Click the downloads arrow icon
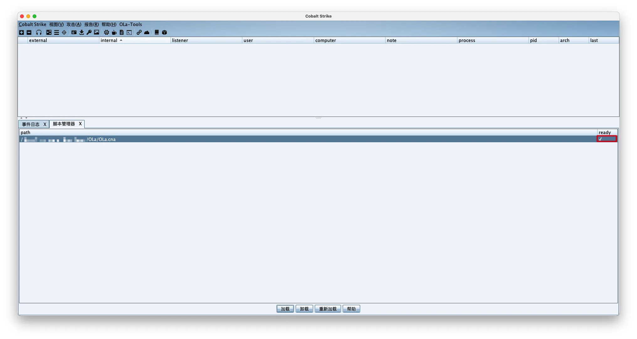The width and height of the screenshot is (637, 339). (x=82, y=33)
